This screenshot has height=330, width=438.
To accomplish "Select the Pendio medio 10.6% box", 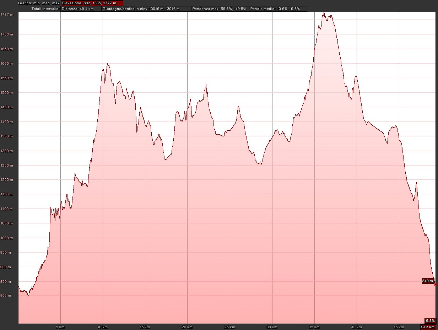I will point(277,9).
